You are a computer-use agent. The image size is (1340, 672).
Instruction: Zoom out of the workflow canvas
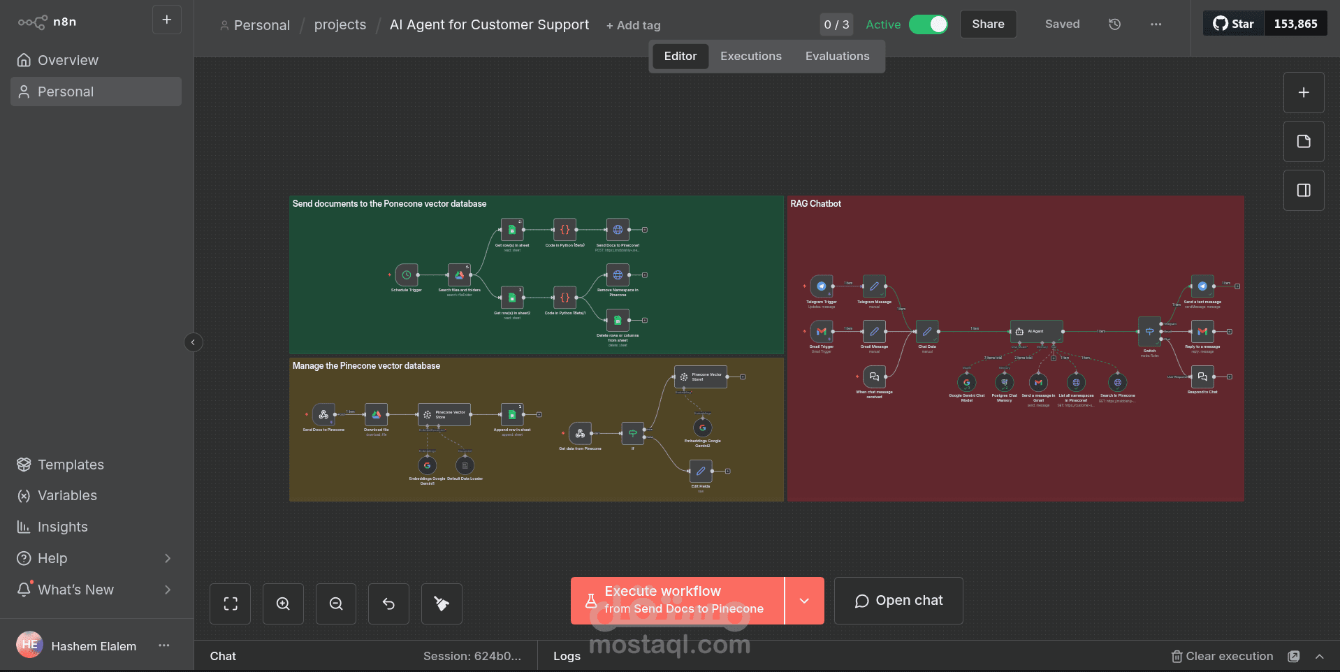click(336, 604)
